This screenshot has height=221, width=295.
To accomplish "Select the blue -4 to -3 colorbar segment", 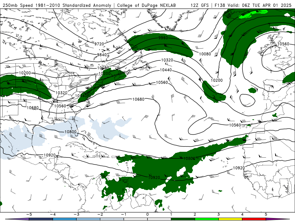I will pos(65,219).
